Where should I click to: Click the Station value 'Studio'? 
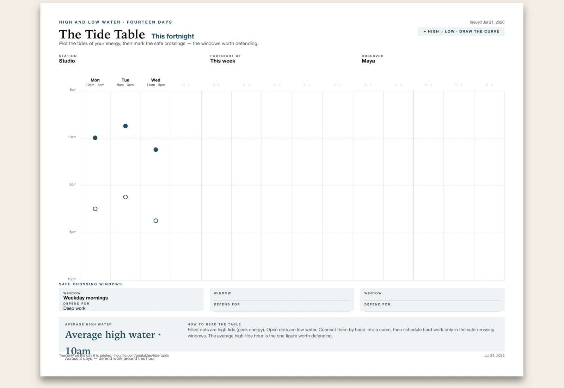tap(67, 61)
